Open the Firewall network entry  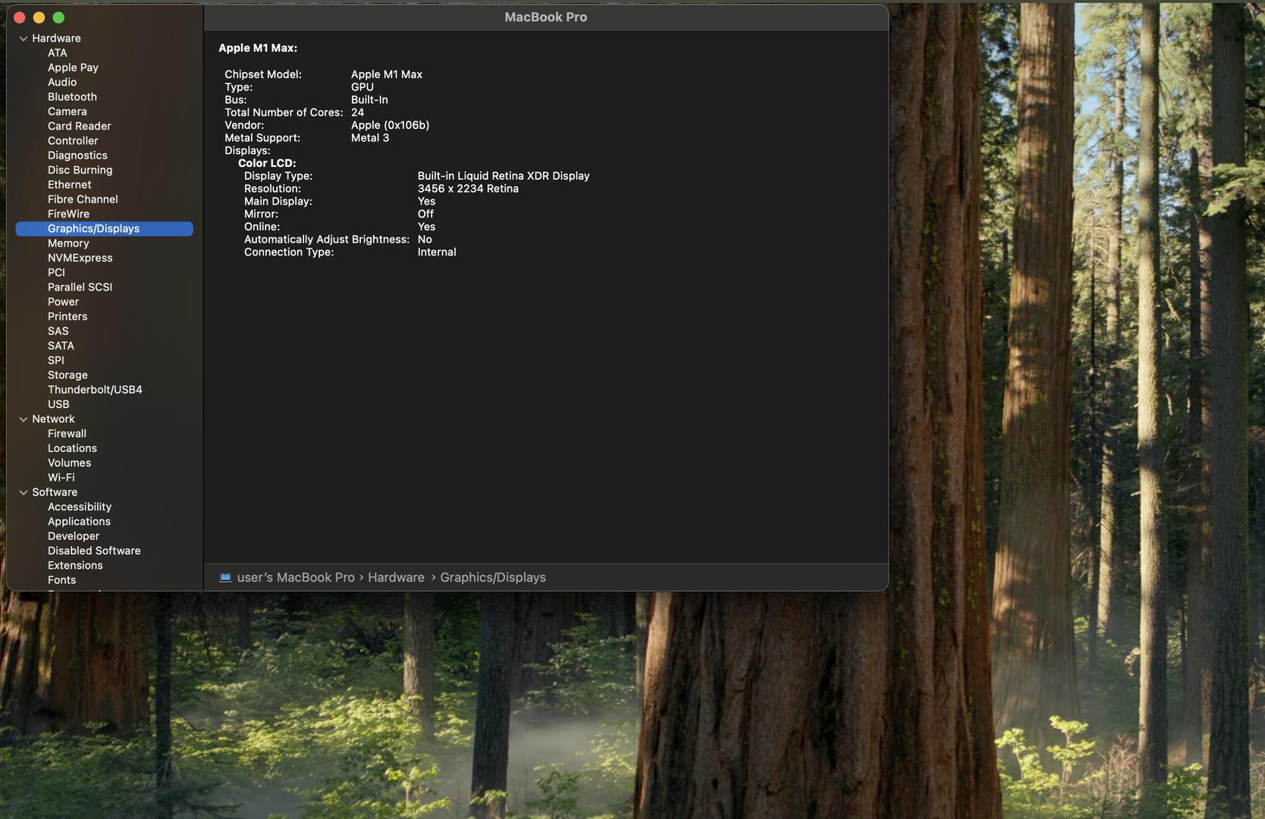click(x=67, y=434)
